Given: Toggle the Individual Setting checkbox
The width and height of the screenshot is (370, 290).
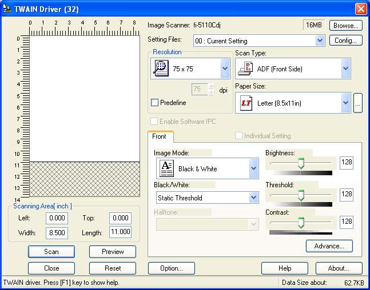Looking at the screenshot, I should coord(238,136).
